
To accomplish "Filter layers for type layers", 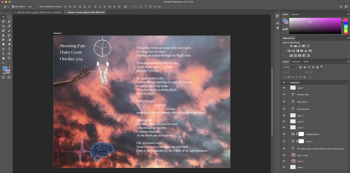I will point(309,67).
